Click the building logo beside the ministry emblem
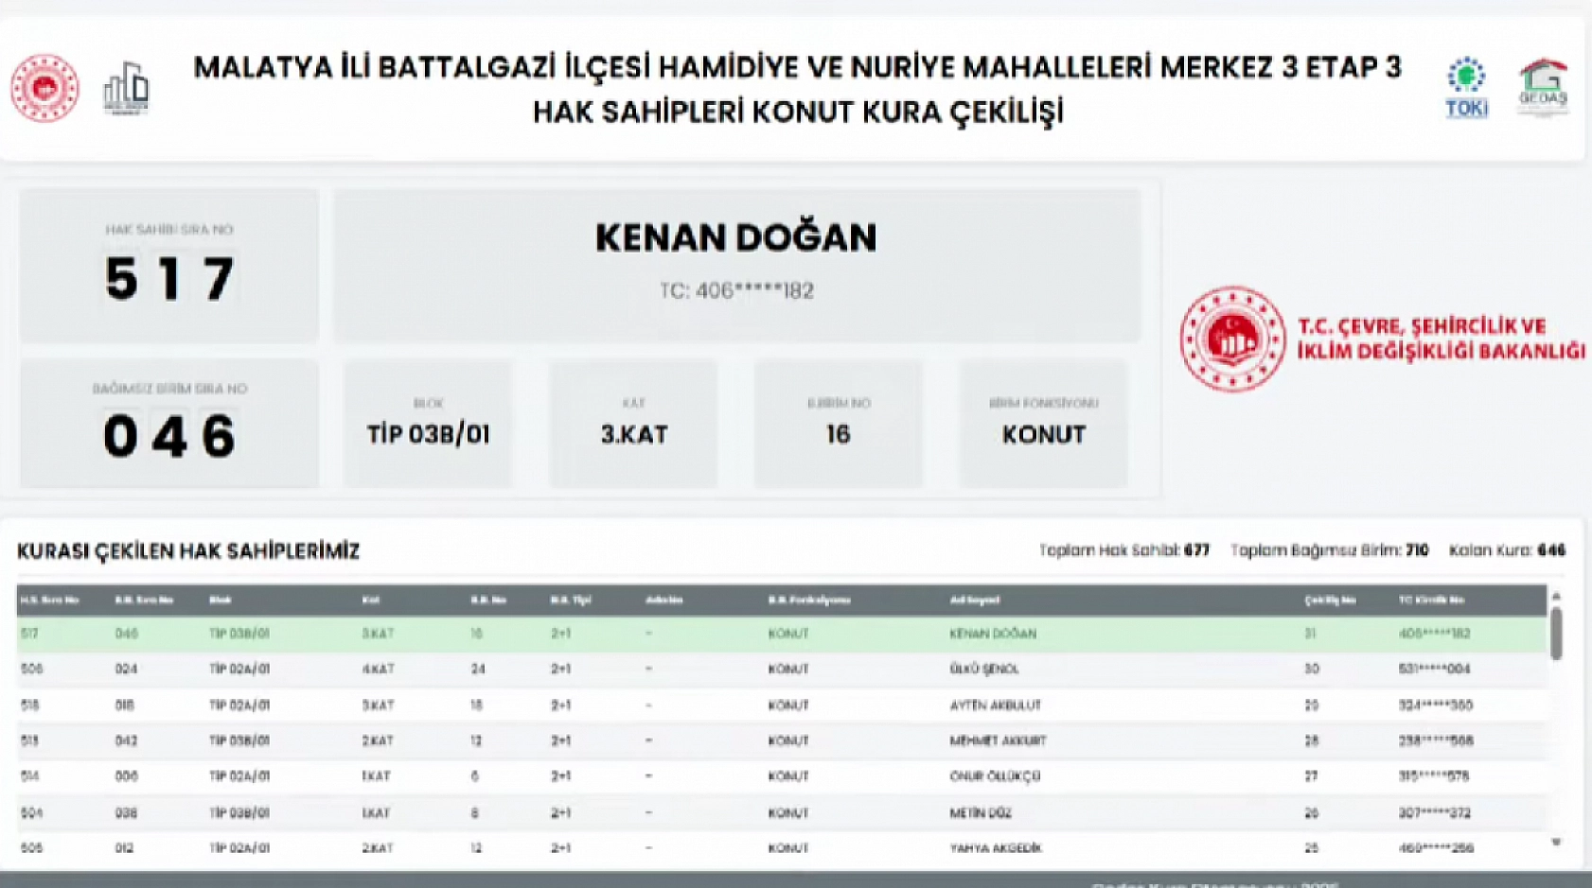 click(126, 89)
